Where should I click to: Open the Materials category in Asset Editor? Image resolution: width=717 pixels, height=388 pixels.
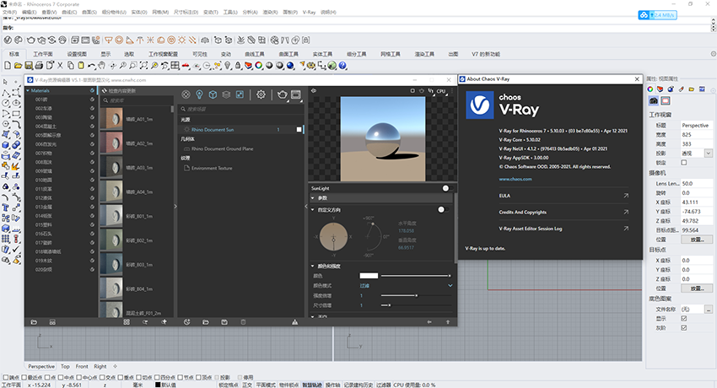[x=186, y=94]
